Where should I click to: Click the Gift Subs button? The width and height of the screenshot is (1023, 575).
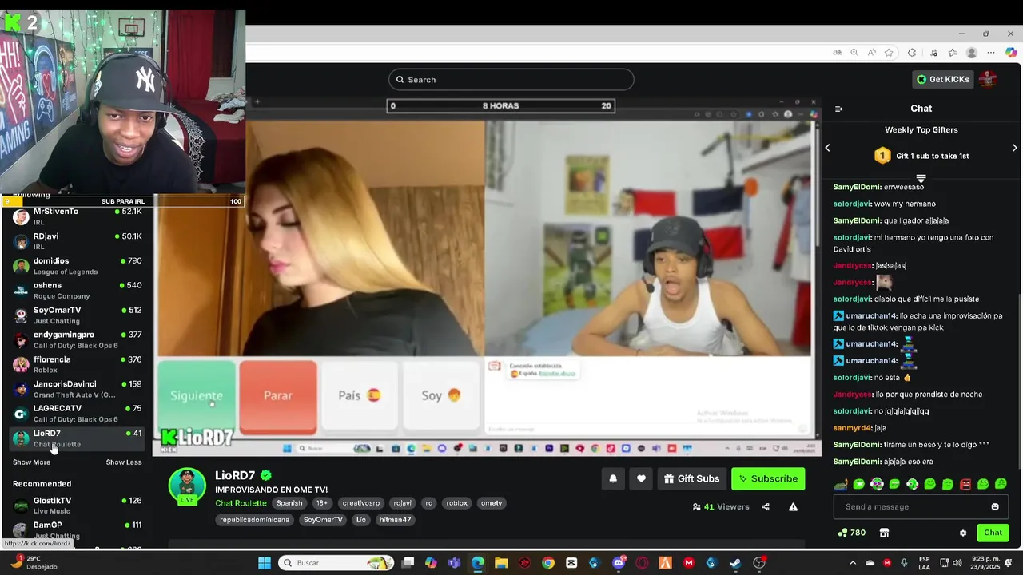(691, 478)
